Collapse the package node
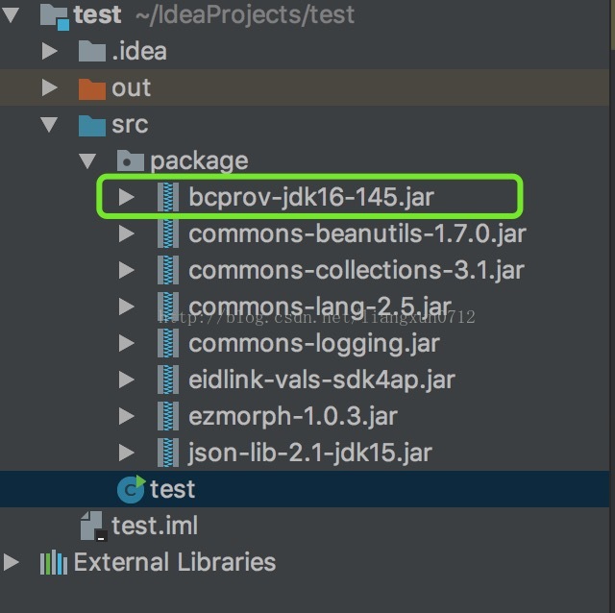The width and height of the screenshot is (615, 613). coord(87,161)
